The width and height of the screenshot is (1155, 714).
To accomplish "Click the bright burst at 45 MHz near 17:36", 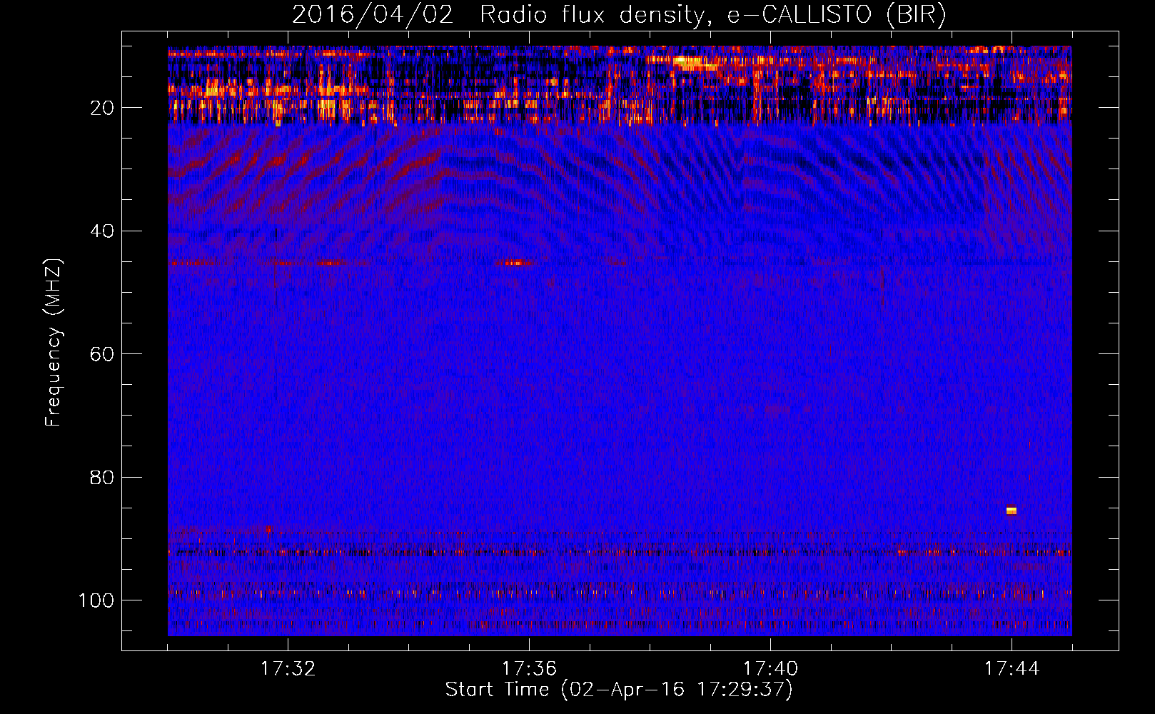I will click(515, 263).
